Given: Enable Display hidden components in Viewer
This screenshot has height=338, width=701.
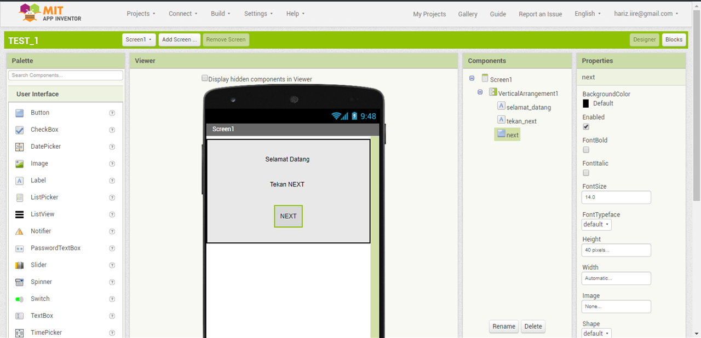Looking at the screenshot, I should [205, 78].
